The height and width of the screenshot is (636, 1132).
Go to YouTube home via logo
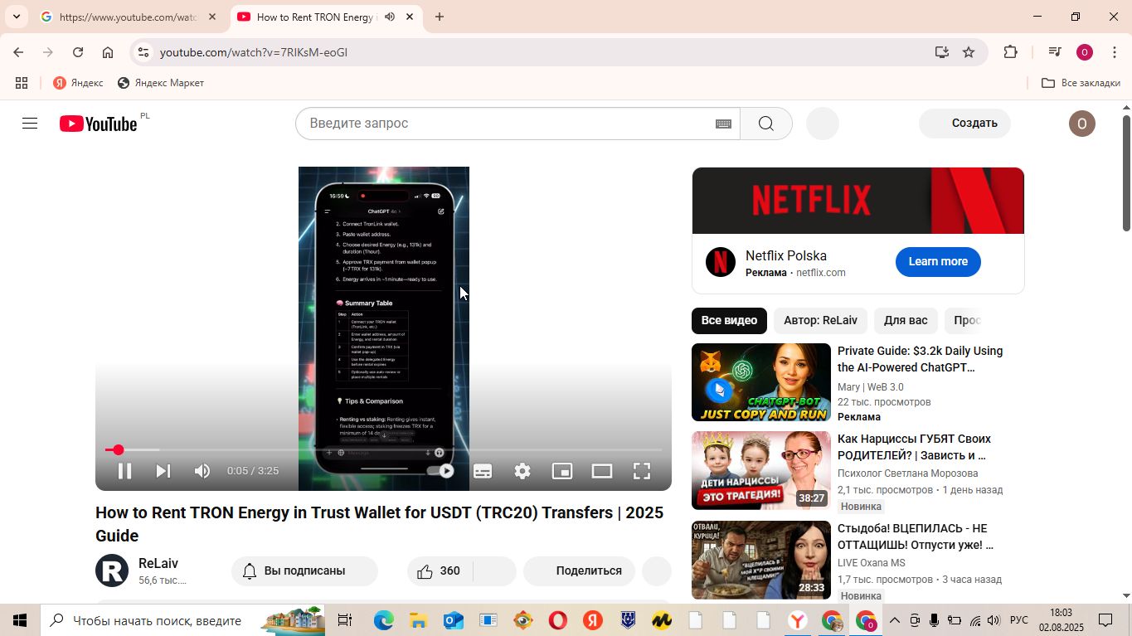[98, 124]
